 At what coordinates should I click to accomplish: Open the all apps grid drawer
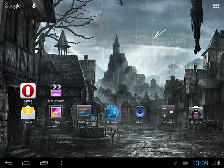[216, 6]
